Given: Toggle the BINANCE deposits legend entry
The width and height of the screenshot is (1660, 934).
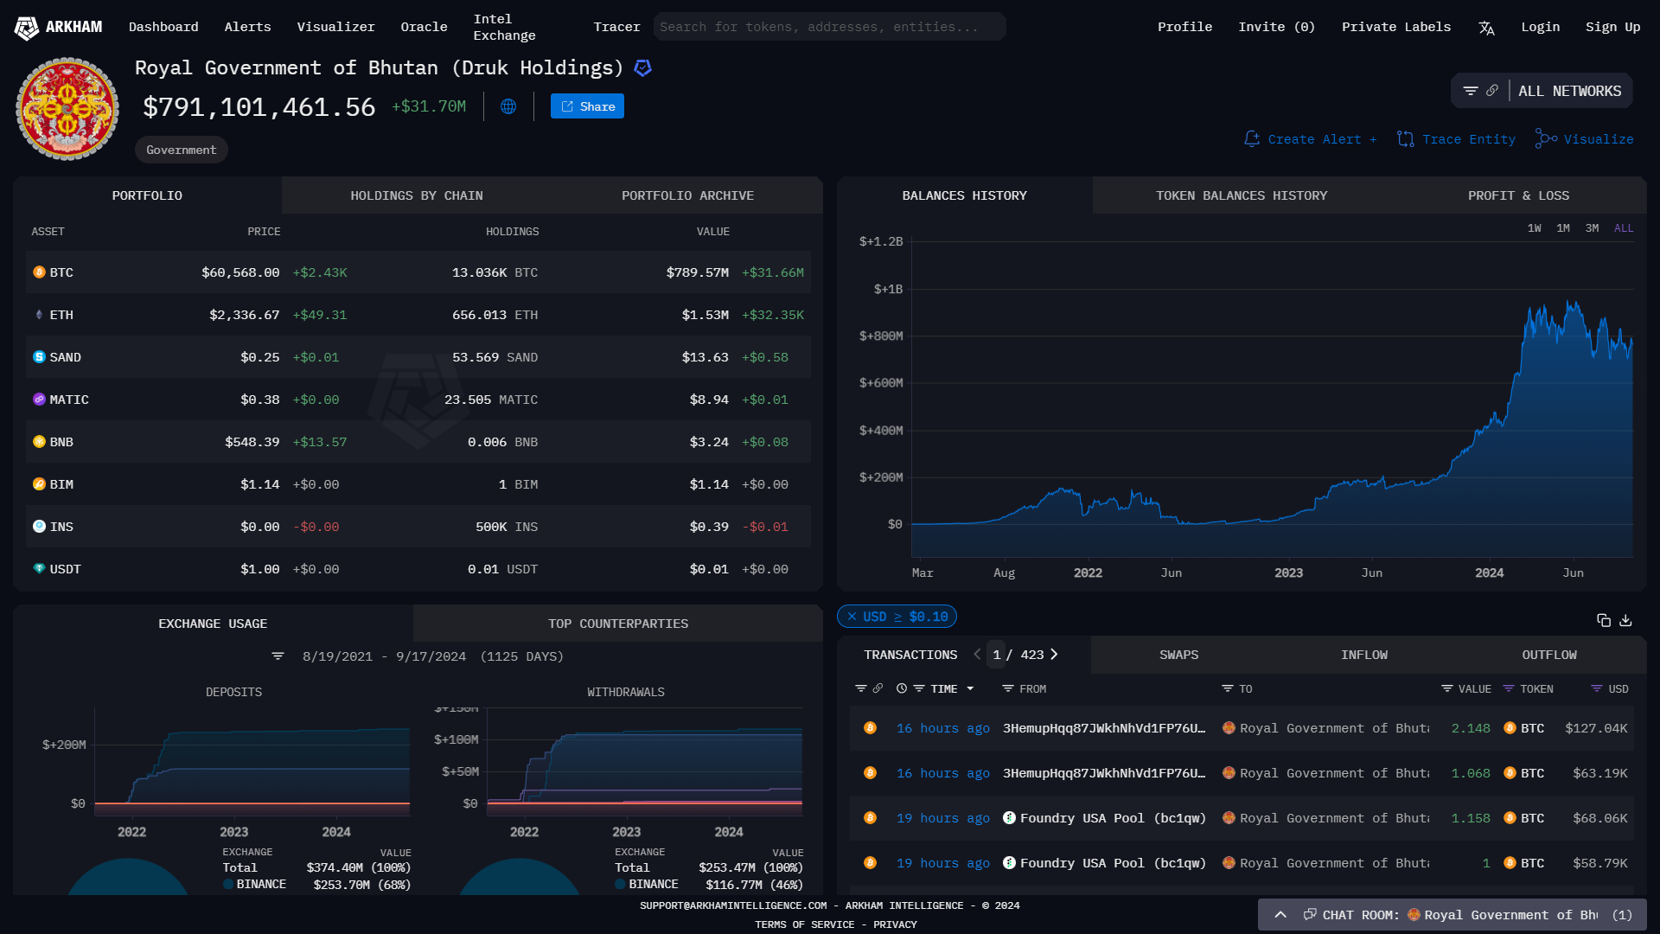Looking at the screenshot, I should pyautogui.click(x=254, y=884).
